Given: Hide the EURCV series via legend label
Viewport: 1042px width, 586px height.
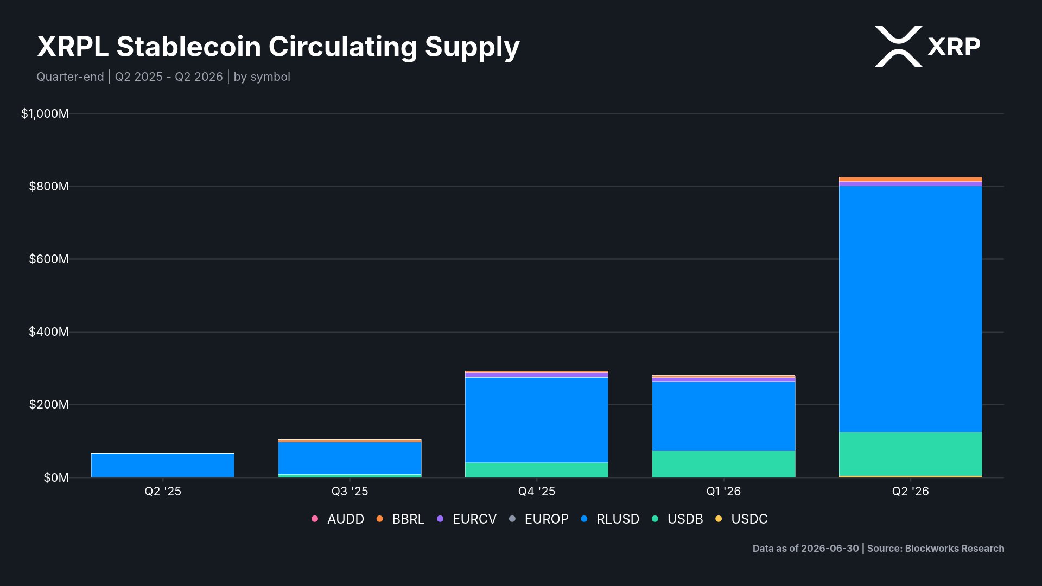Looking at the screenshot, I should pos(474,519).
